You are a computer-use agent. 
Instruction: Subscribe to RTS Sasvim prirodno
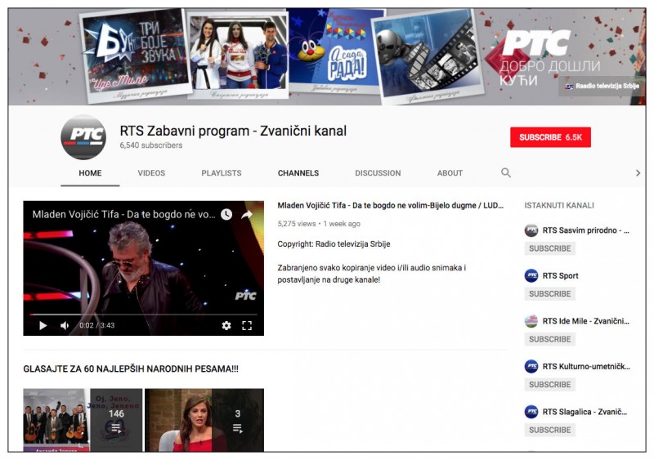click(549, 248)
